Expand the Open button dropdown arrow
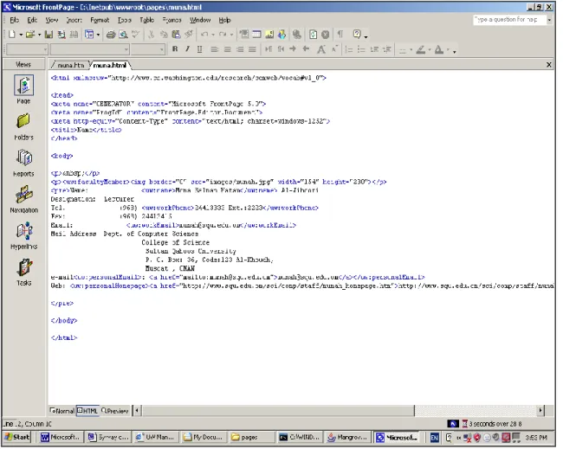 coord(39,35)
